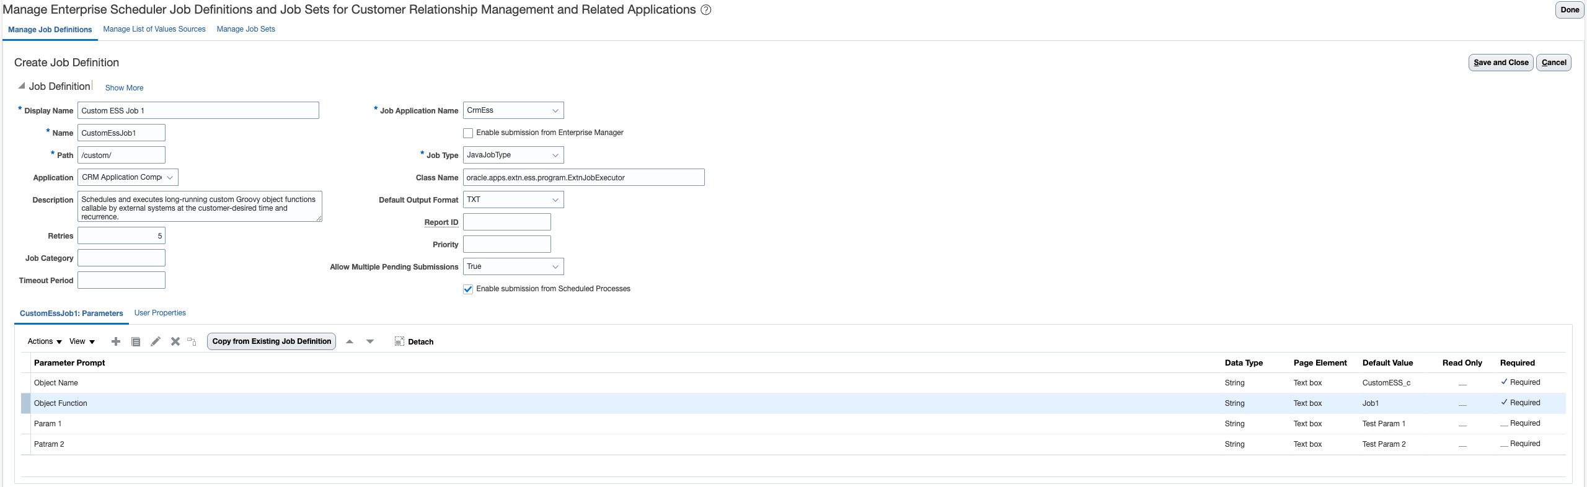Screen dimensions: 1587x487
Task: Click the duplicate parameter icon
Action: [x=136, y=341]
